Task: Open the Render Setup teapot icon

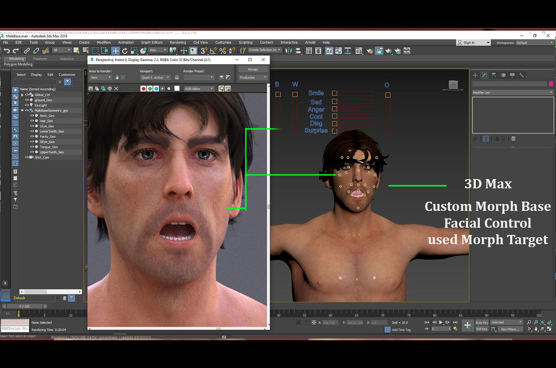Action: [x=370, y=51]
